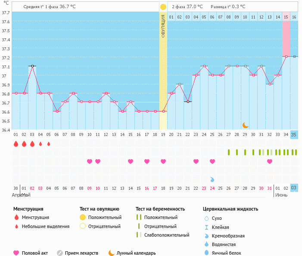302x256 pixels.
Task: Click the heart icon on cycle day 10
Action: [98, 161]
